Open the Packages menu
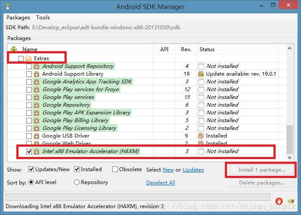Screen dimensions: 301x215 click(x=18, y=18)
